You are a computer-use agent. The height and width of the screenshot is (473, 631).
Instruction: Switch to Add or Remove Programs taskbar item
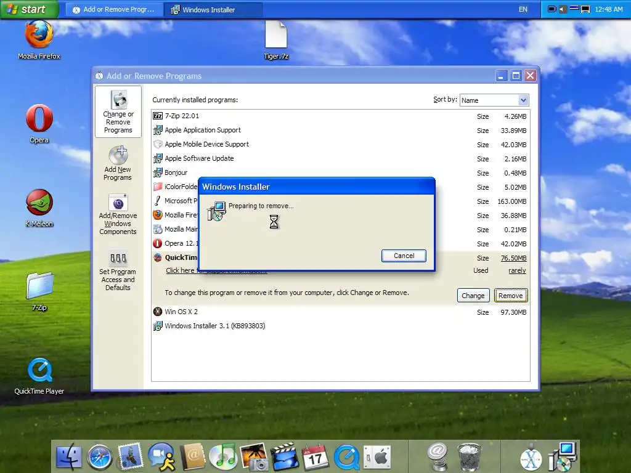tap(114, 10)
